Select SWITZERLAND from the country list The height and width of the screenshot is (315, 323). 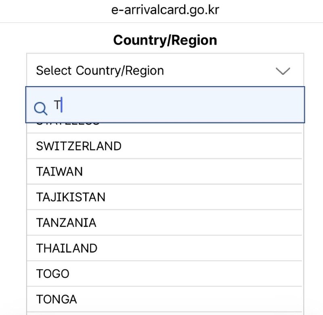tap(79, 146)
